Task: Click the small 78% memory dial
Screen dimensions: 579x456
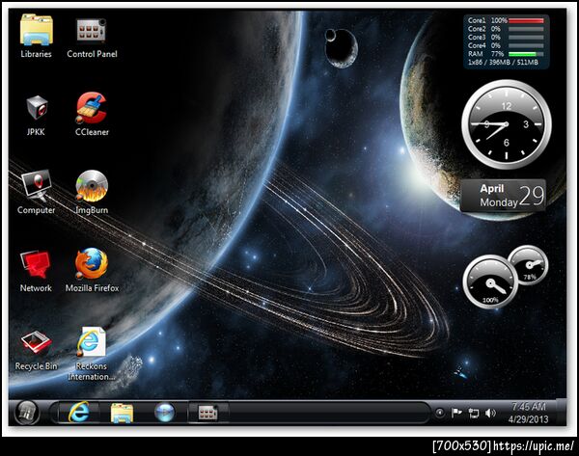Action: tap(528, 264)
